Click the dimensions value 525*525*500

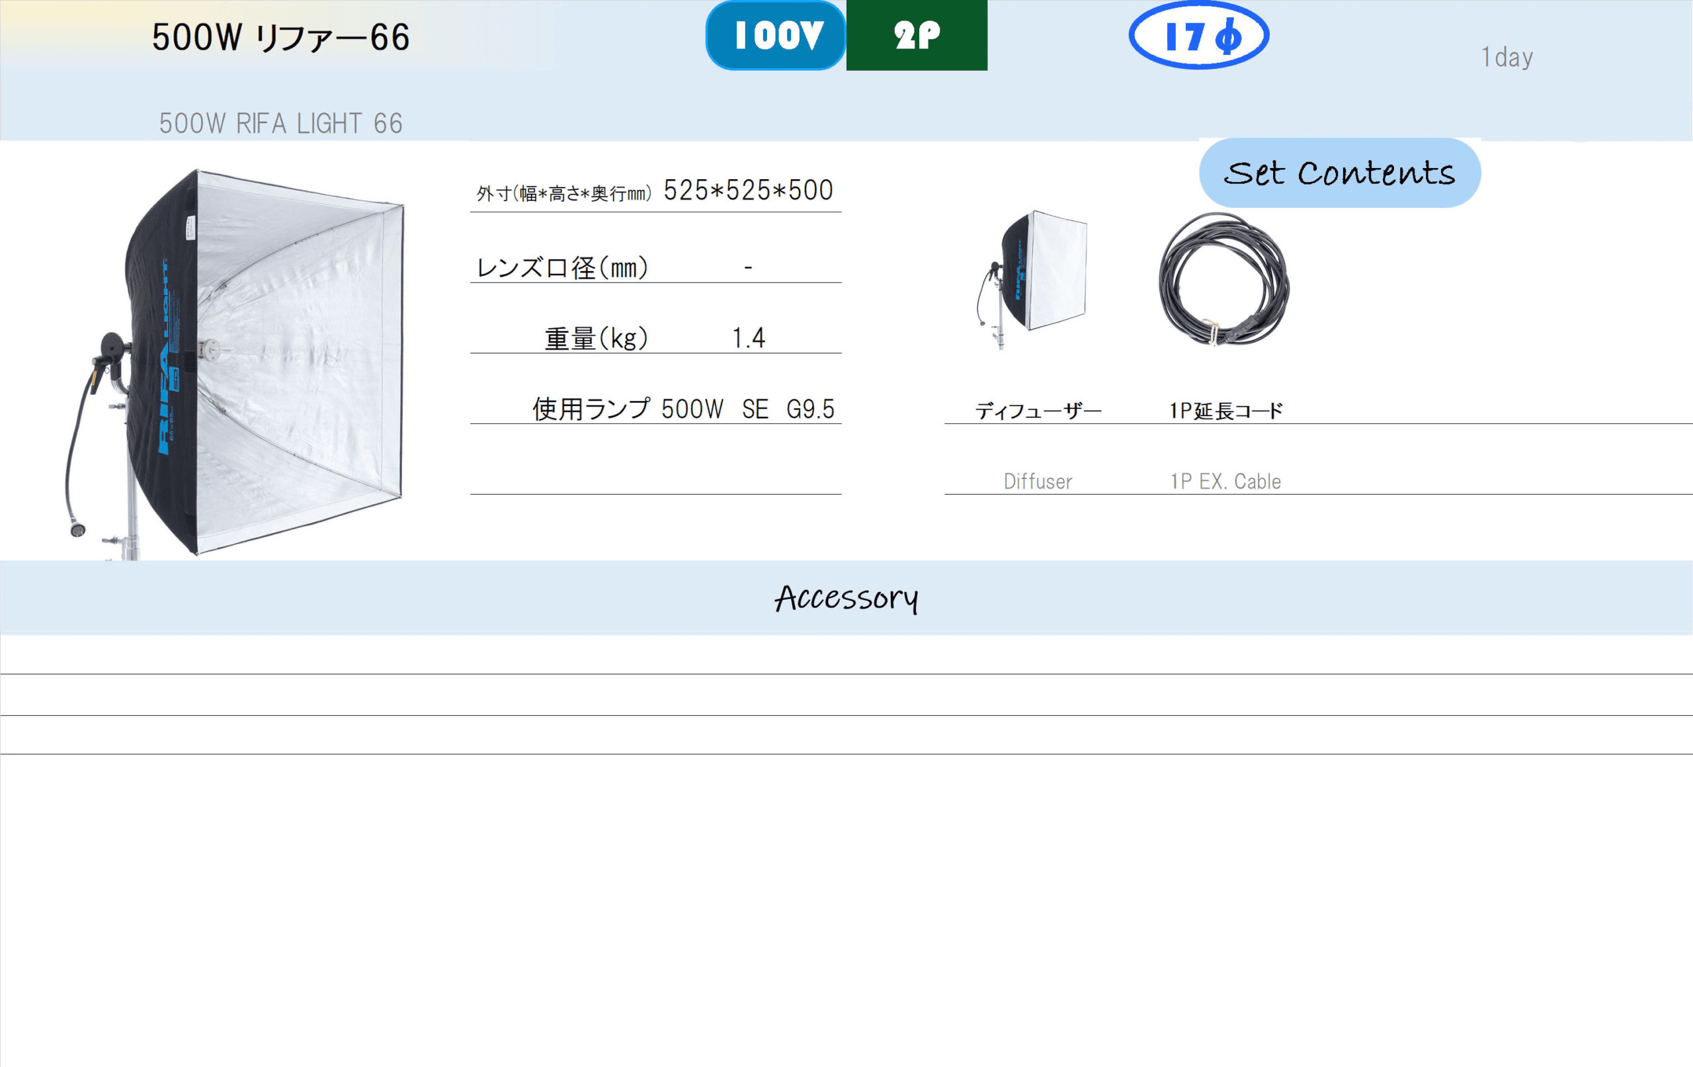(748, 190)
